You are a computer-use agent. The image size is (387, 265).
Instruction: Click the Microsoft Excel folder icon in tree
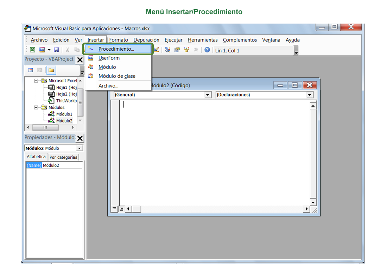tap(44, 81)
